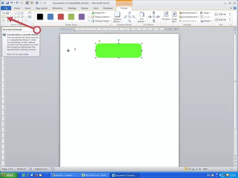Image resolution: width=238 pixels, height=178 pixels.
Task: Switch to Print Layout view in status bar
Action: pyautogui.click(x=186, y=169)
